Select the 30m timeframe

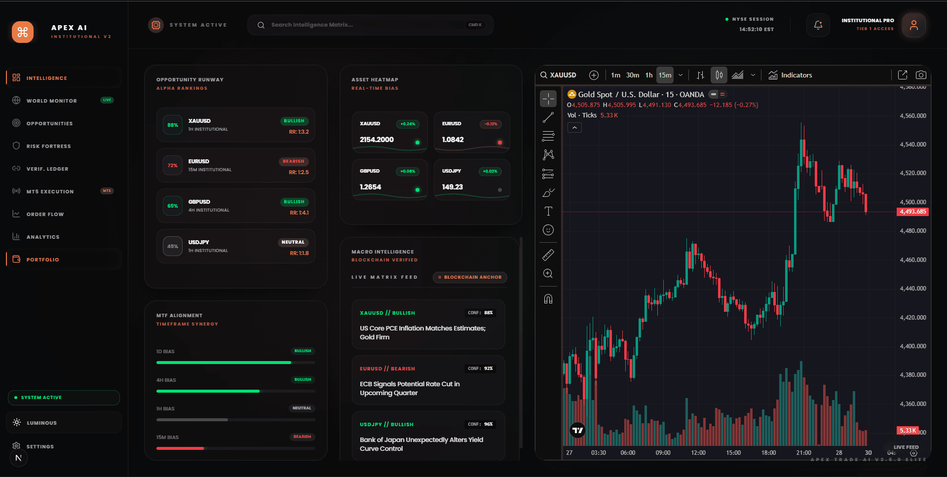(633, 75)
